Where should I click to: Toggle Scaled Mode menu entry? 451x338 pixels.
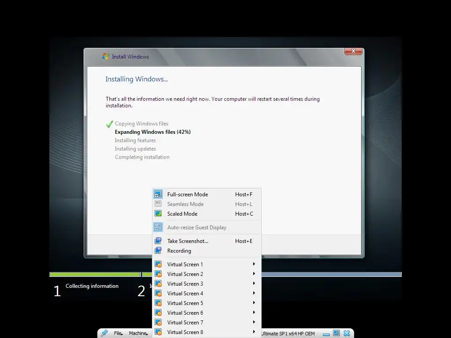coord(207,213)
